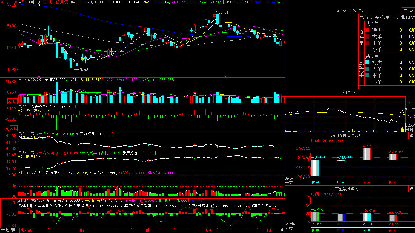The width and height of the screenshot is (415, 233).
Task: Click the 45.92 low price annotation
Action: (83, 70)
